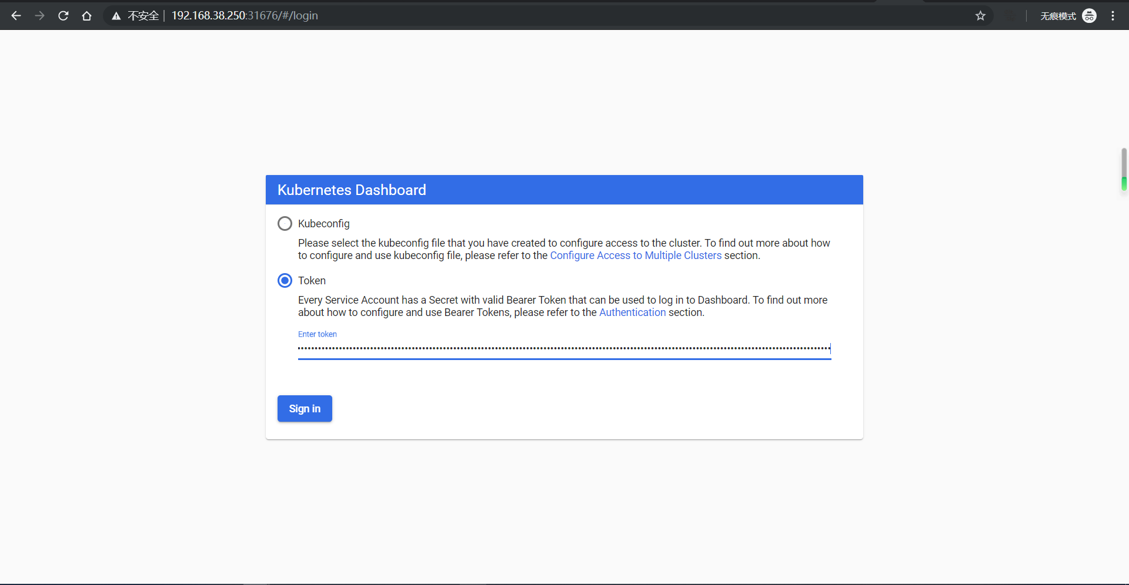
Task: Reload the current page
Action: pyautogui.click(x=64, y=16)
